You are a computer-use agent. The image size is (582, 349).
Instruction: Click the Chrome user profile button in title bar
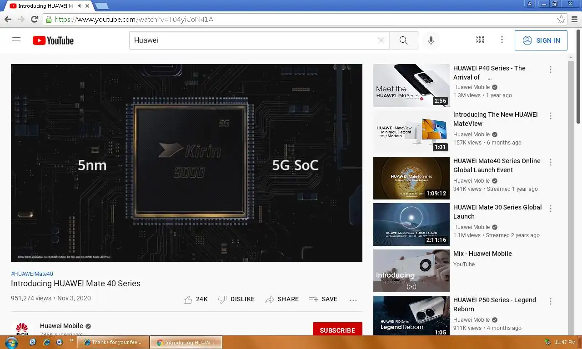pos(529,4)
